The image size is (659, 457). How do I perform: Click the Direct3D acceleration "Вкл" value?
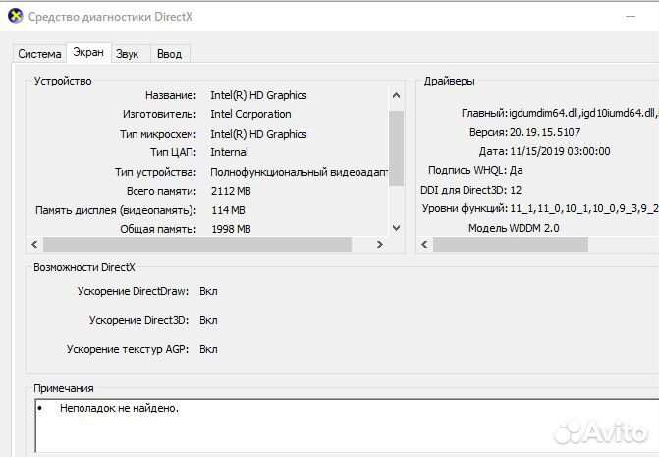[208, 320]
